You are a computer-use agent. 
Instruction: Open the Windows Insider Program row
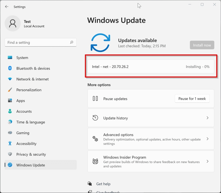151,162
